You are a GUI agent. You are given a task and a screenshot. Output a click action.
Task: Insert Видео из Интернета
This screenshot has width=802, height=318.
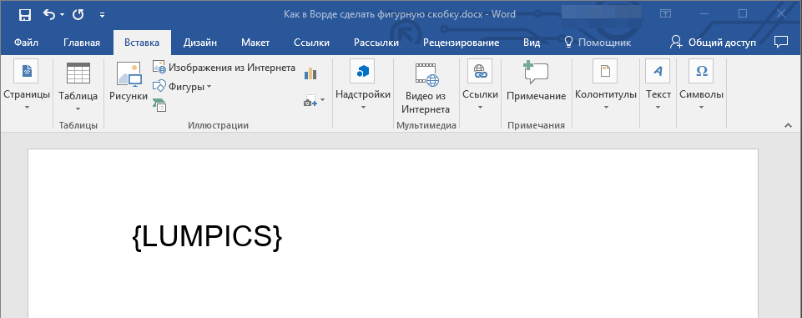[x=427, y=89]
